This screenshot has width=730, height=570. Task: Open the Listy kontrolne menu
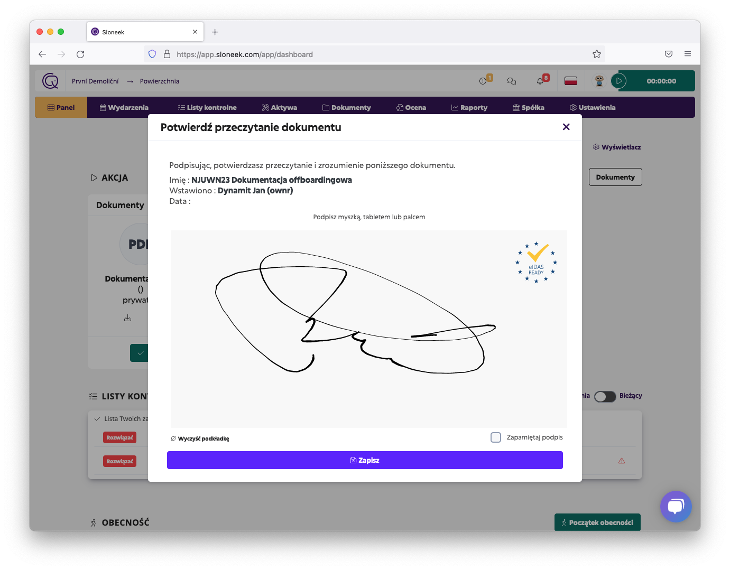[207, 107]
